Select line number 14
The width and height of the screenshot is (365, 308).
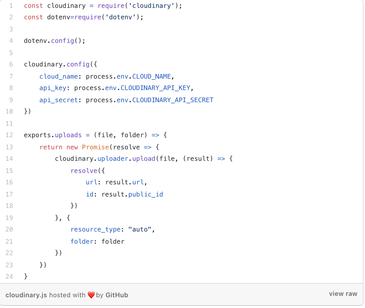pos(9,159)
